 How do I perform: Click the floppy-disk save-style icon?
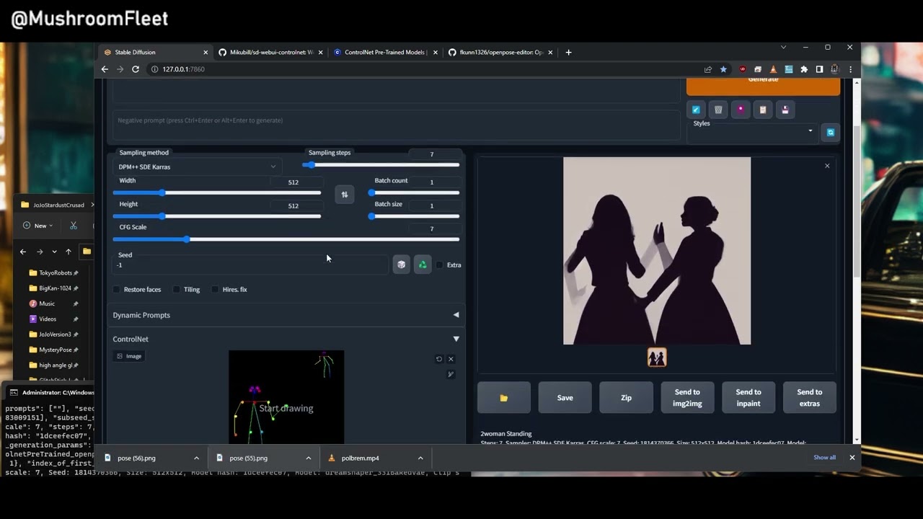[x=785, y=110]
